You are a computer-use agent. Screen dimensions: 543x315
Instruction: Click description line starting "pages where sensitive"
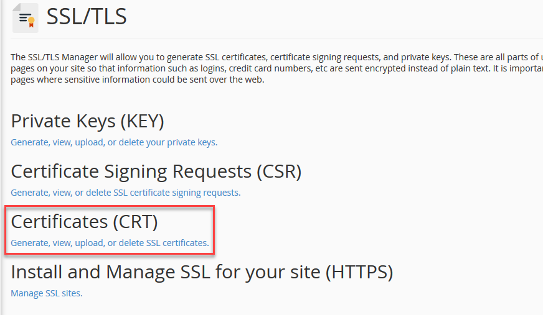(137, 80)
